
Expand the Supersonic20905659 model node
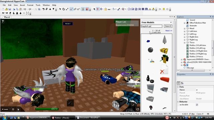click(182, 60)
